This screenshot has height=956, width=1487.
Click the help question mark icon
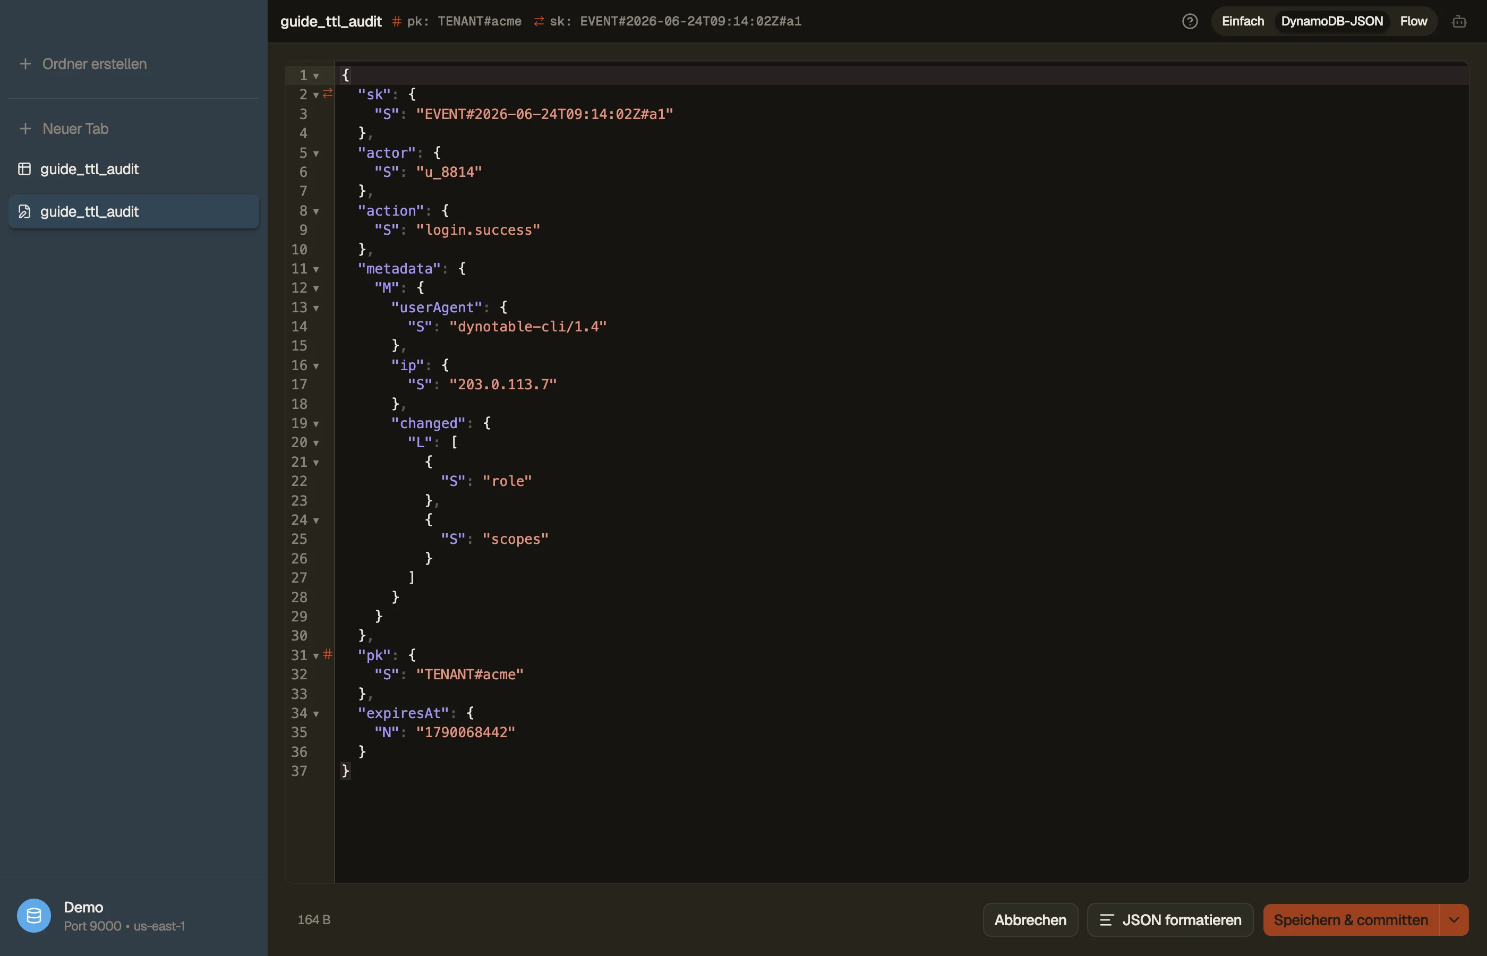coord(1190,21)
